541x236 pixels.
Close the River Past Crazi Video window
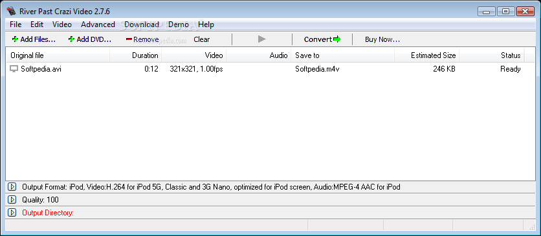pyautogui.click(x=525, y=12)
